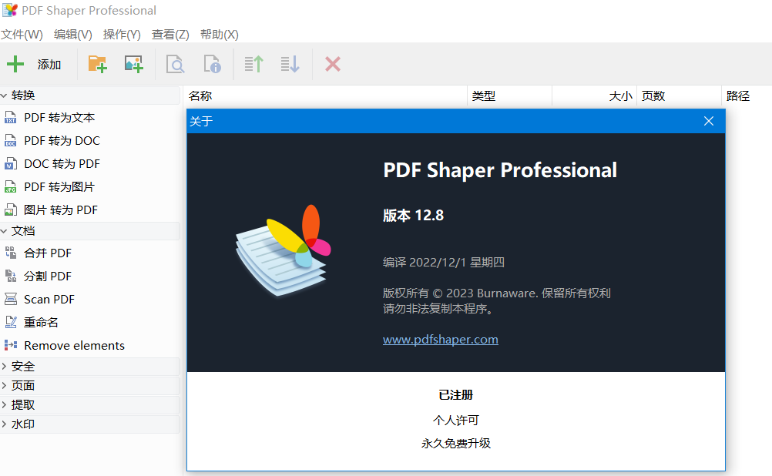Viewport: 772px width, 476px height.
Task: Click the Scan PDF scanner icon
Action: [10, 300]
